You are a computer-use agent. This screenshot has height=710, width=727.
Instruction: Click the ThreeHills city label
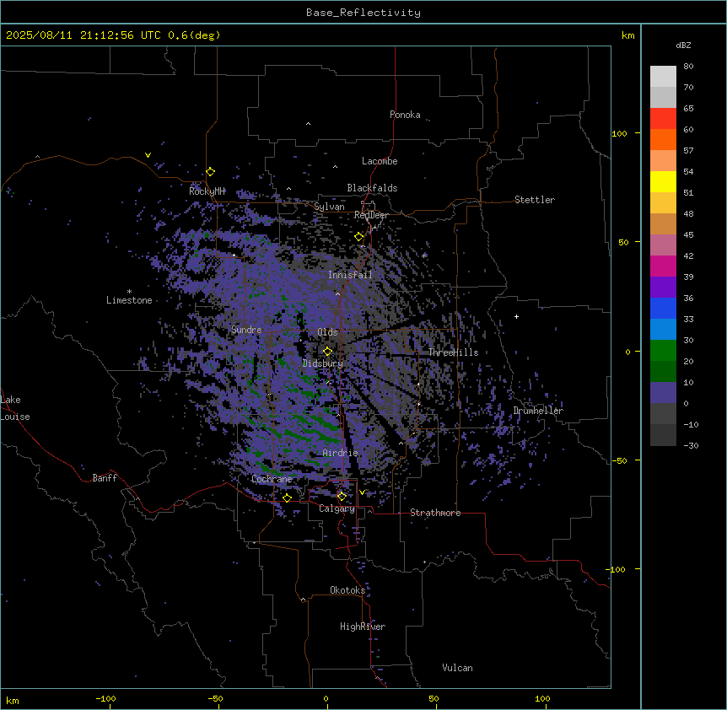[x=453, y=352]
